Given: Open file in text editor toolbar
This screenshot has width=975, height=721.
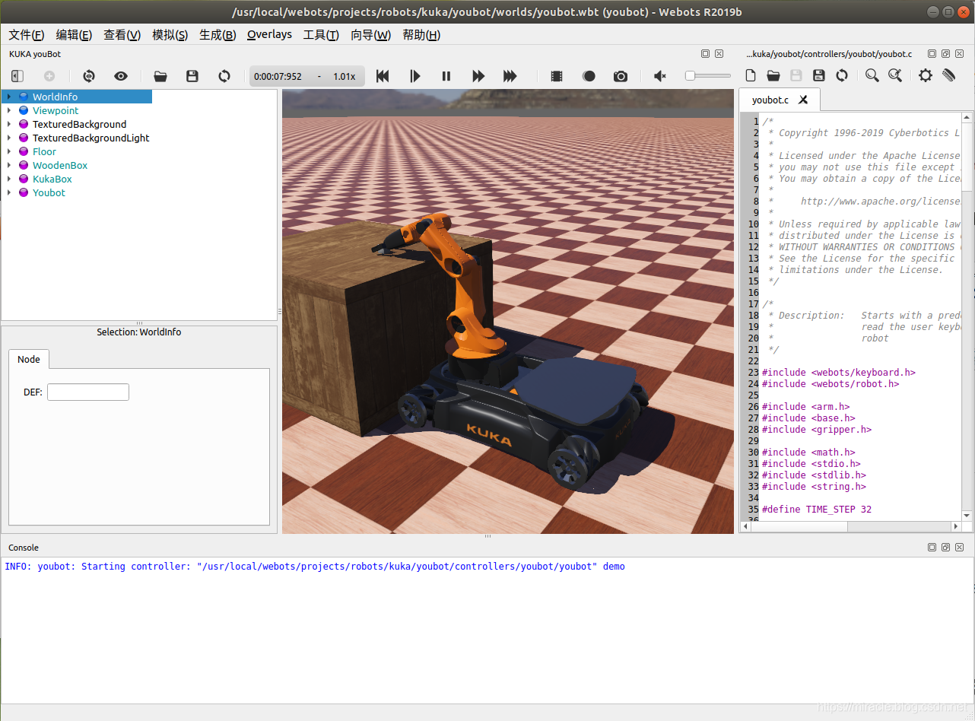Looking at the screenshot, I should click(x=773, y=75).
